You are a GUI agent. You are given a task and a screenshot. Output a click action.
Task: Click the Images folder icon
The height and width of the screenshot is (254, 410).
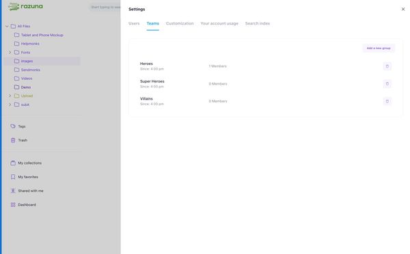point(16,61)
